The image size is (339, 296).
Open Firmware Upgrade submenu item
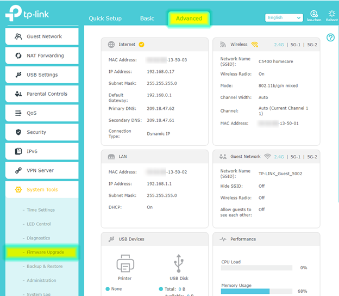[41, 252]
